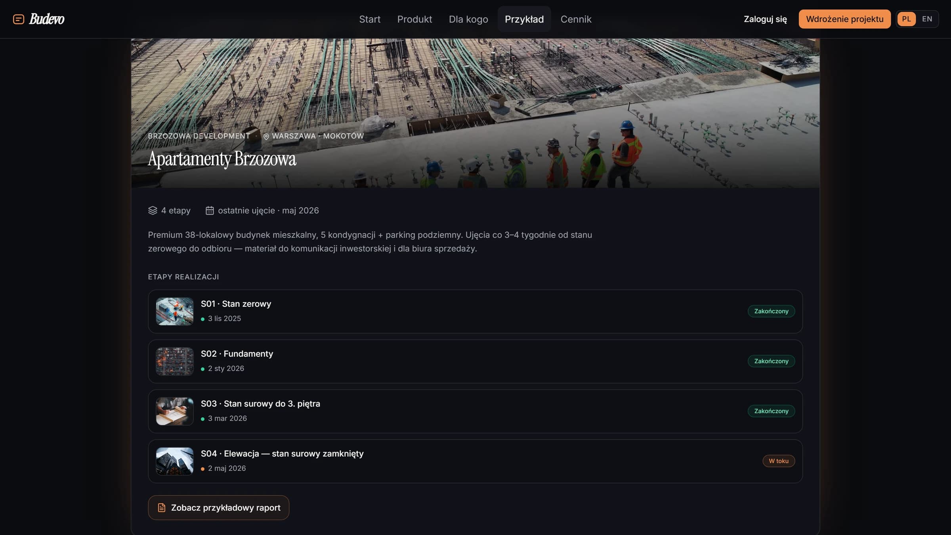
Task: Switch language to PL
Action: point(906,19)
